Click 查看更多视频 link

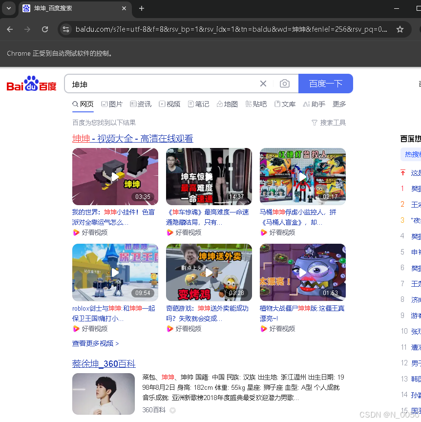96,343
